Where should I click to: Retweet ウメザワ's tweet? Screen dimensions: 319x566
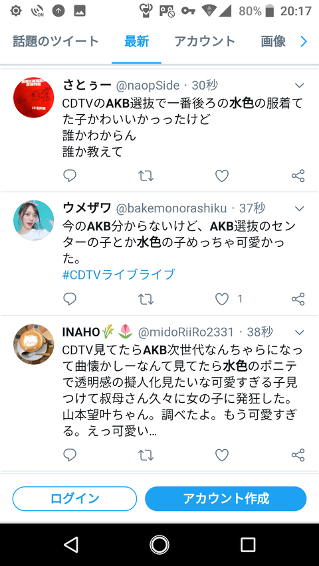click(x=146, y=299)
